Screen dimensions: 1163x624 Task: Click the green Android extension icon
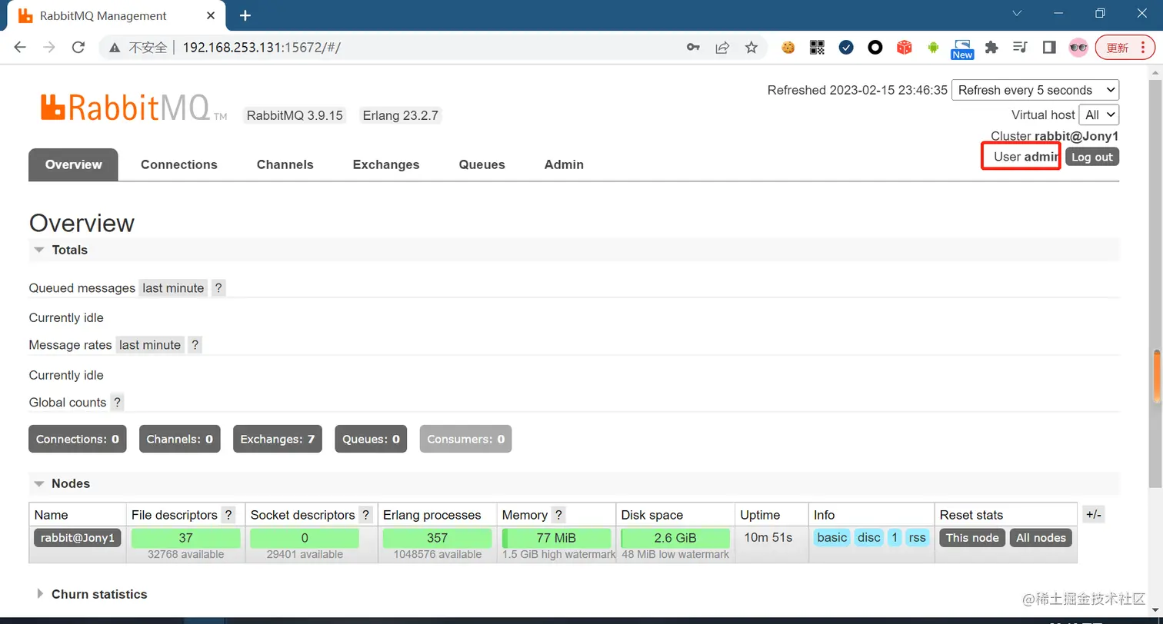[x=933, y=48]
